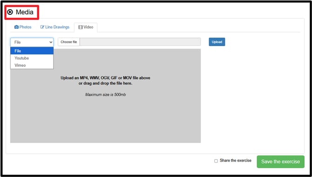312x177 pixels.
Task: Click the Save the exercise button
Action: click(x=280, y=162)
